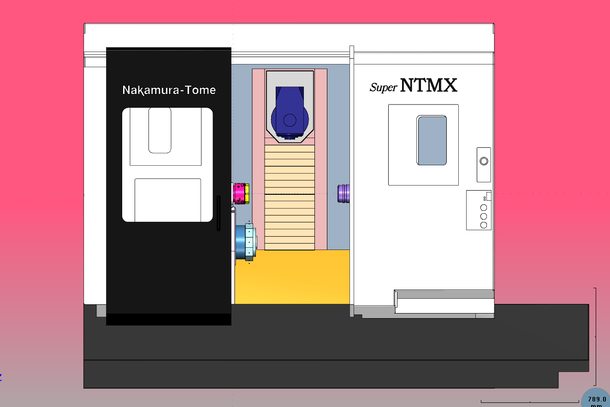Pick the purple sub-spindle chuck
This screenshot has height=407, width=610.
344,193
